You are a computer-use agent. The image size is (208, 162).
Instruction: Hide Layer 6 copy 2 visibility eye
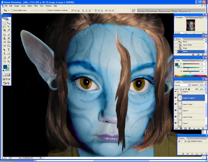click(176, 98)
